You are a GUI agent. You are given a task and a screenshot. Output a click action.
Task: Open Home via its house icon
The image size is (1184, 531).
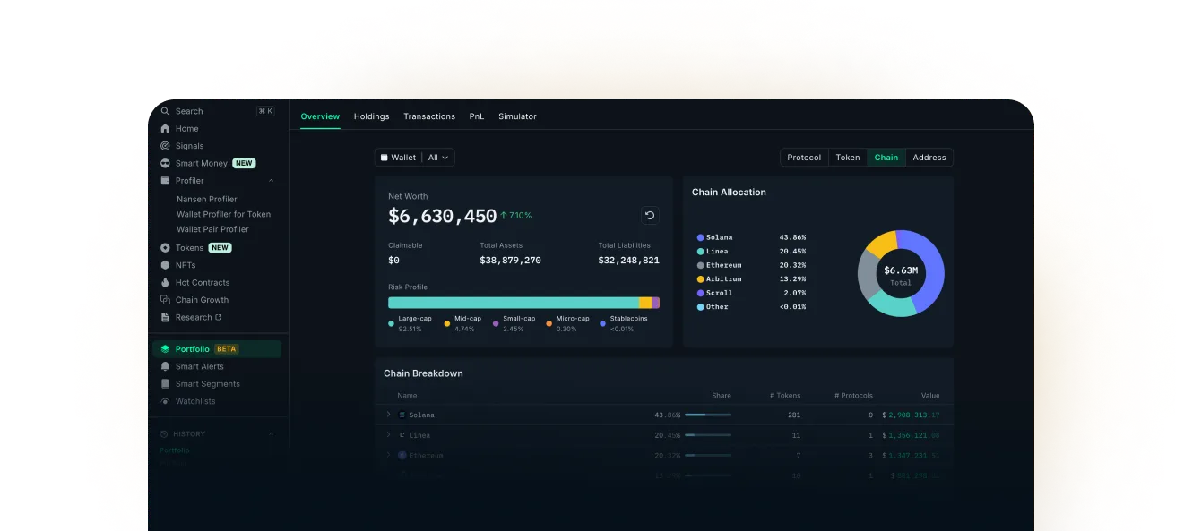(165, 128)
